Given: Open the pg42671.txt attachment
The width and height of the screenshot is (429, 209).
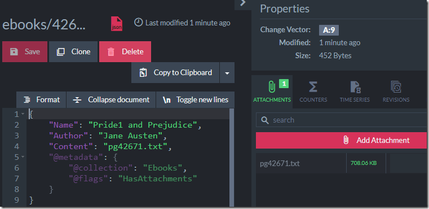Looking at the screenshot, I should [x=280, y=163].
